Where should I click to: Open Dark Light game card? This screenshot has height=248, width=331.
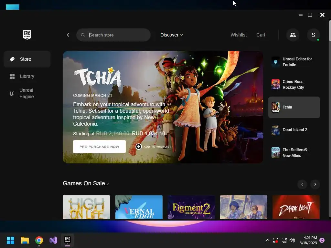click(296, 207)
